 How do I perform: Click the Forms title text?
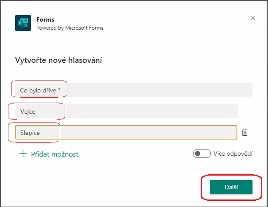(45, 19)
